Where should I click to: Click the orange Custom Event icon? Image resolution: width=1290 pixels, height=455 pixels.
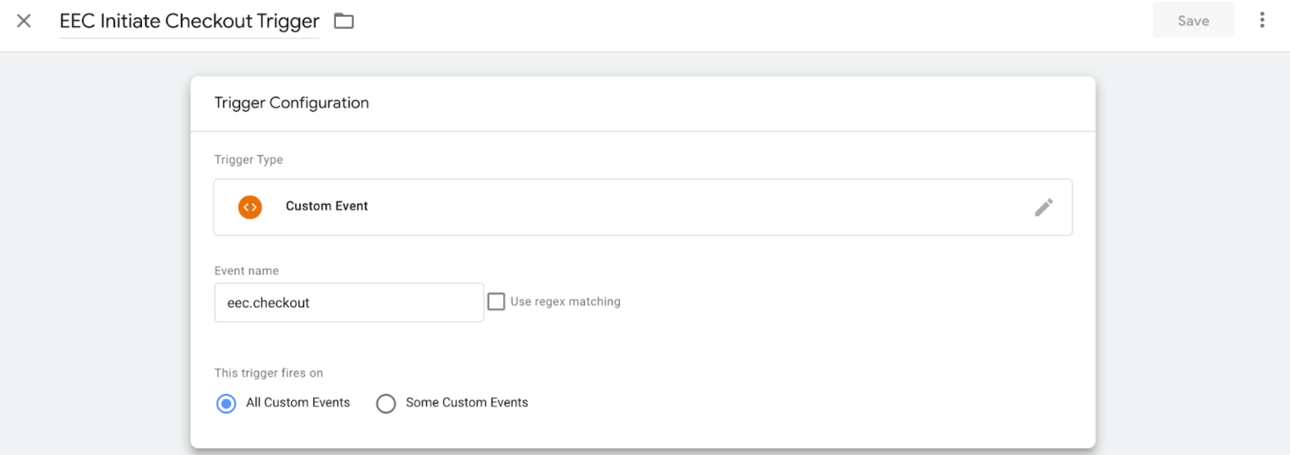(249, 207)
